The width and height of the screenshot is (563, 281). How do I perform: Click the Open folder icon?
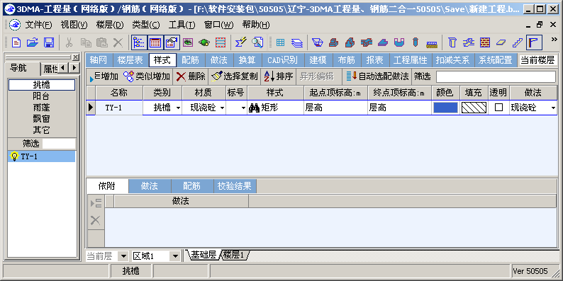click(x=33, y=42)
